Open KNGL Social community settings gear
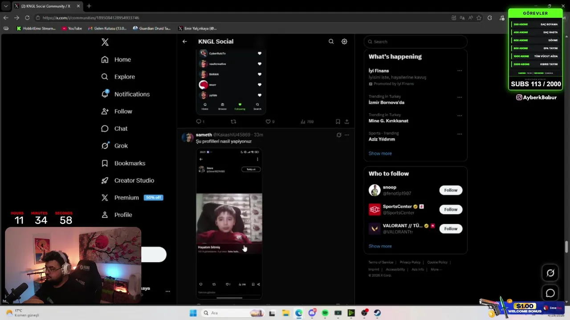 click(344, 41)
